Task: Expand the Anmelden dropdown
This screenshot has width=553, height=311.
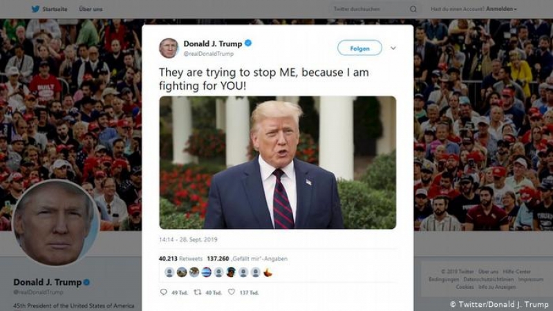Action: tap(501, 9)
